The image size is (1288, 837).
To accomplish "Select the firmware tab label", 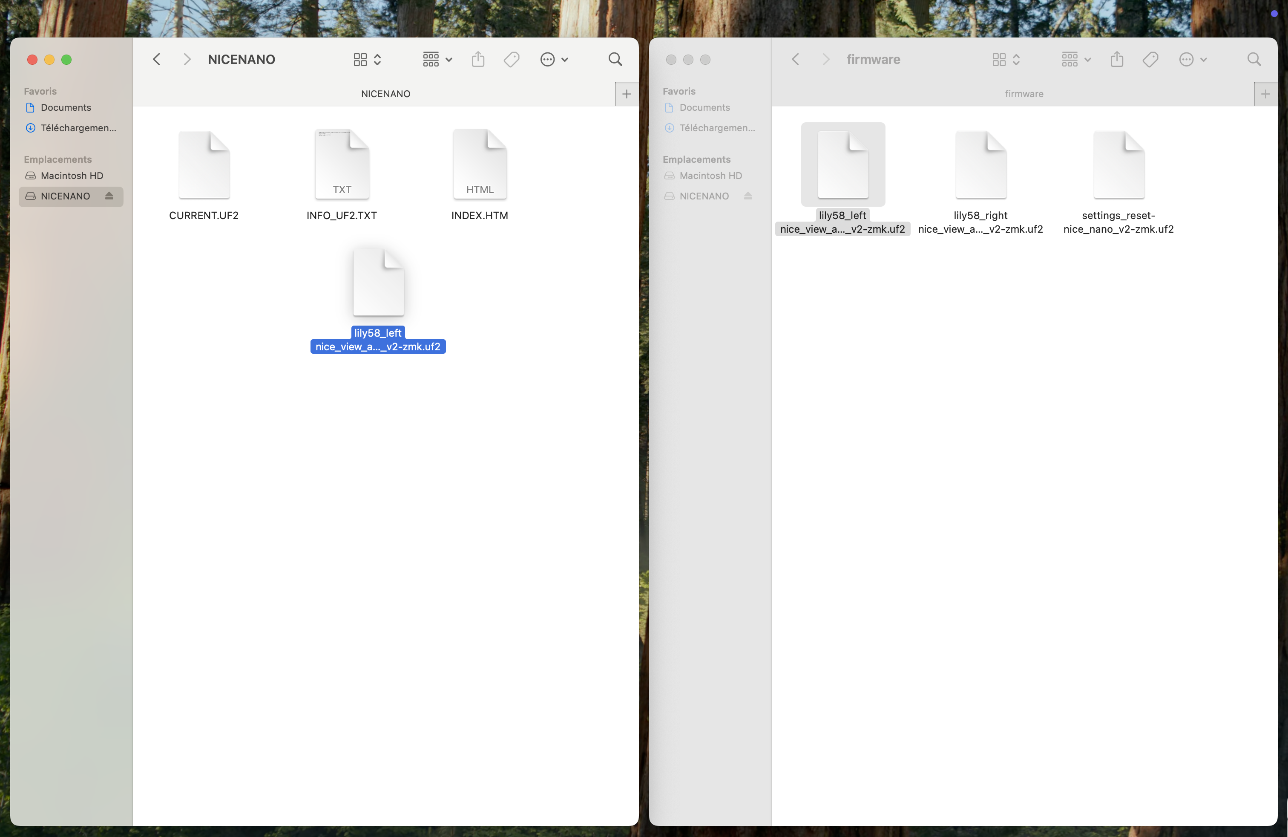I will click(x=1024, y=94).
